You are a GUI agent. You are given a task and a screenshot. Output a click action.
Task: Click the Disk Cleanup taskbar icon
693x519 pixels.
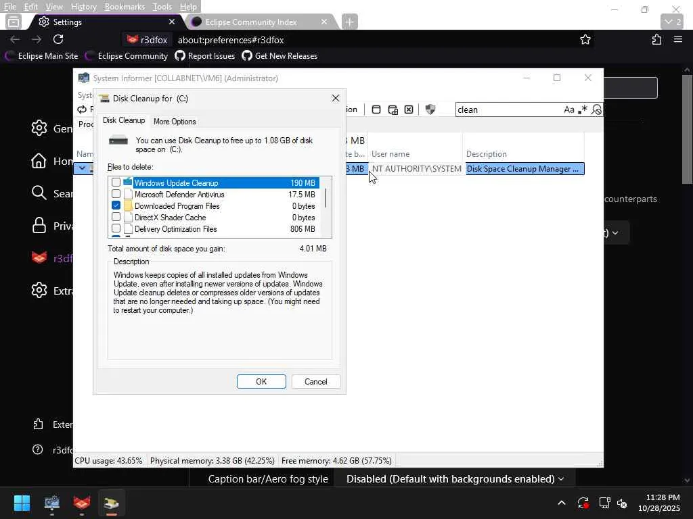click(x=112, y=503)
